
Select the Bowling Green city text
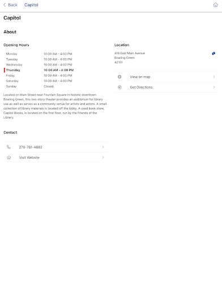(125, 58)
